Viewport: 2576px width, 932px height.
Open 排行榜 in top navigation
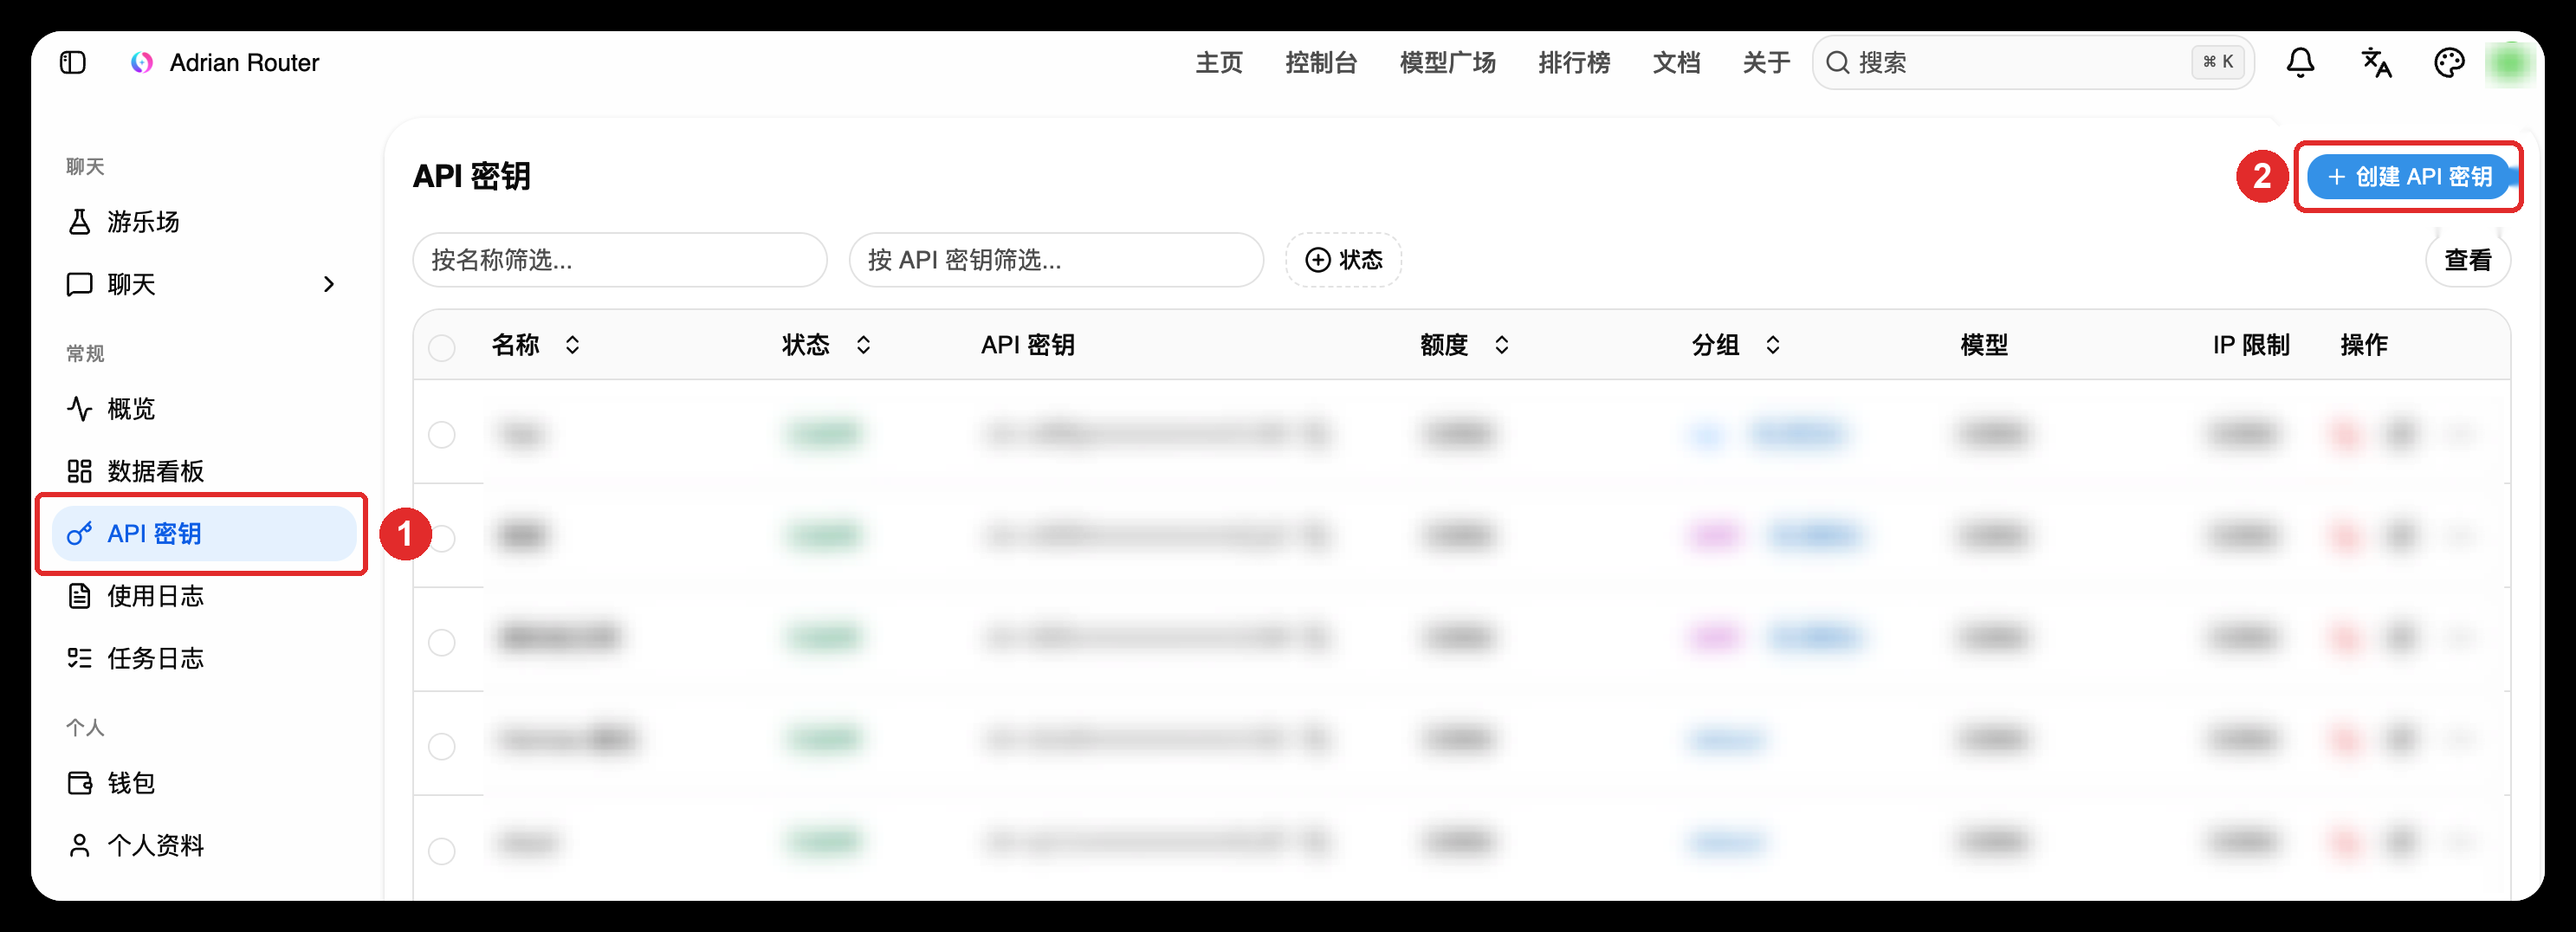pos(1573,63)
